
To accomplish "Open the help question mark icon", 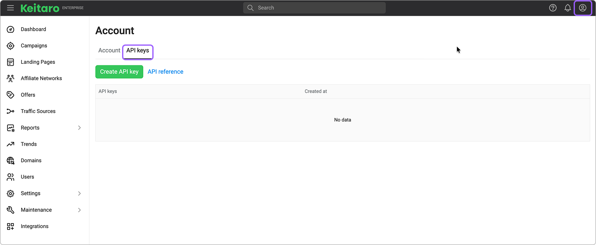I will click(553, 8).
